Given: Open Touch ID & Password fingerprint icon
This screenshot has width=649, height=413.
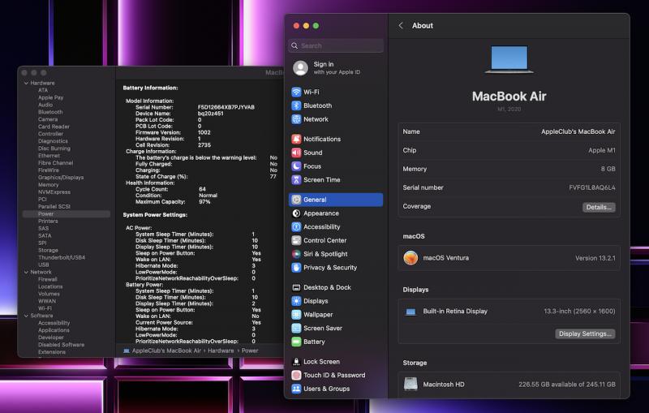Looking at the screenshot, I should pyautogui.click(x=296, y=376).
